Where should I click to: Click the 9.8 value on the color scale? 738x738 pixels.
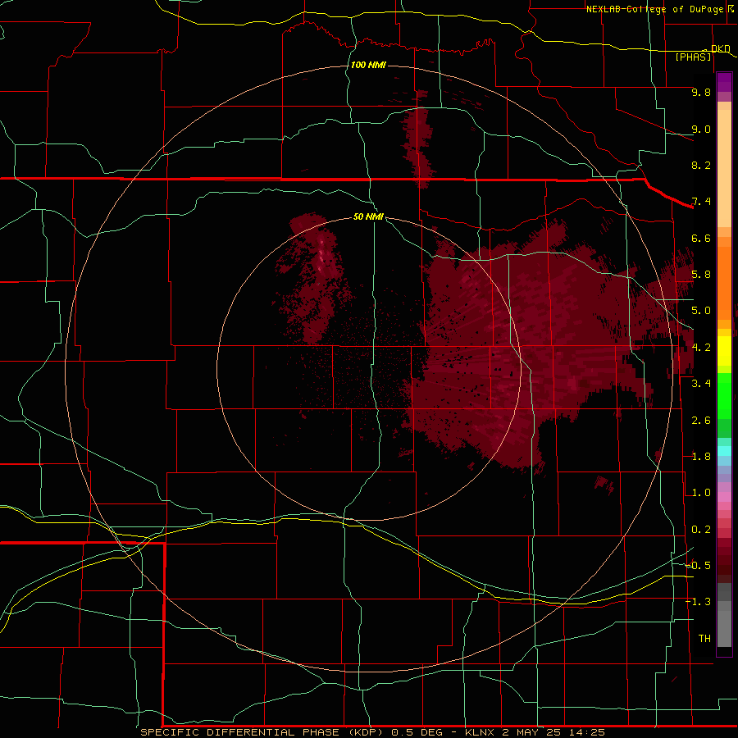[701, 93]
